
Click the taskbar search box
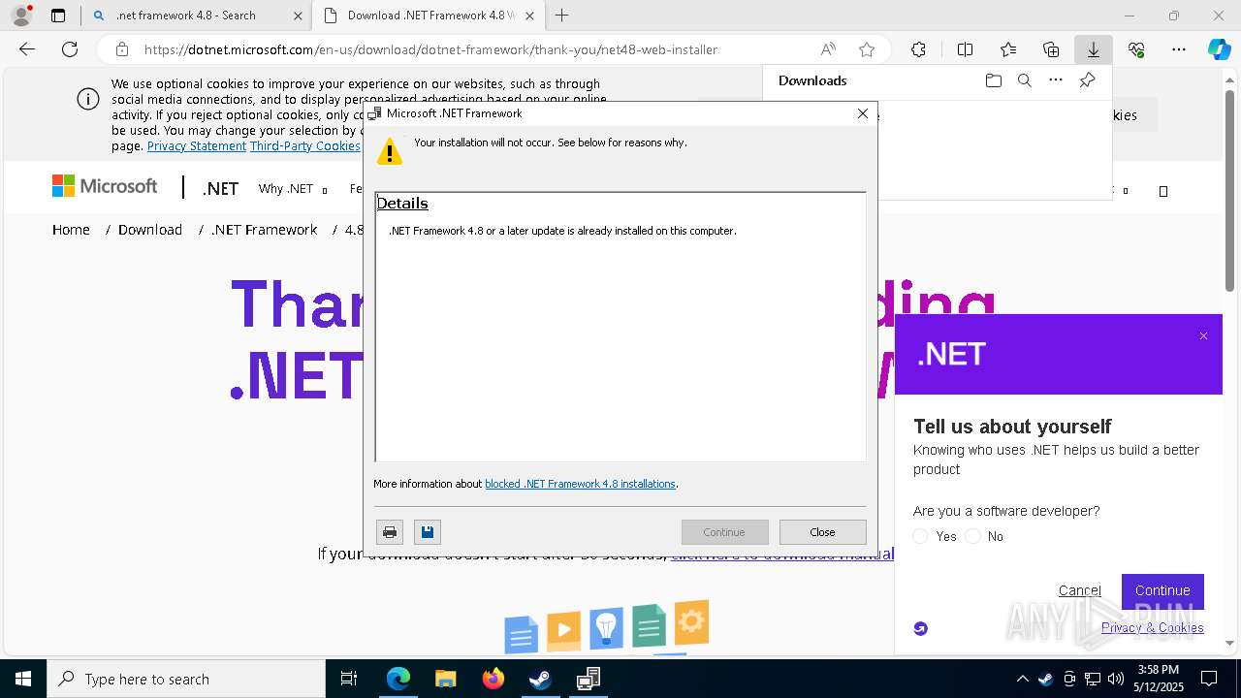coord(186,679)
